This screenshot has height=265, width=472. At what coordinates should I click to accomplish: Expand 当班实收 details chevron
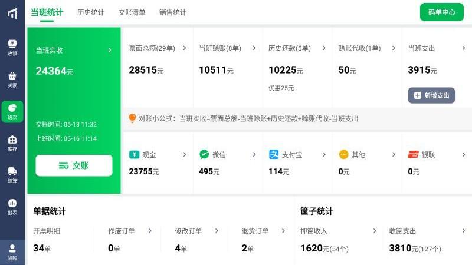[x=109, y=50]
